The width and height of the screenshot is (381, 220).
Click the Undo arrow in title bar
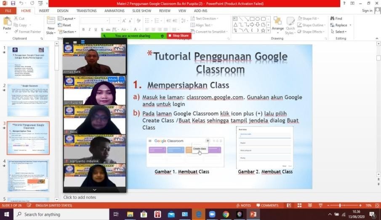click(x=21, y=3)
